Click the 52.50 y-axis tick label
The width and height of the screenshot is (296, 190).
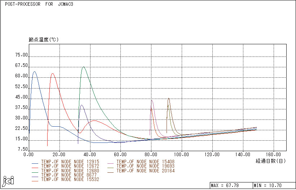coord(21,87)
